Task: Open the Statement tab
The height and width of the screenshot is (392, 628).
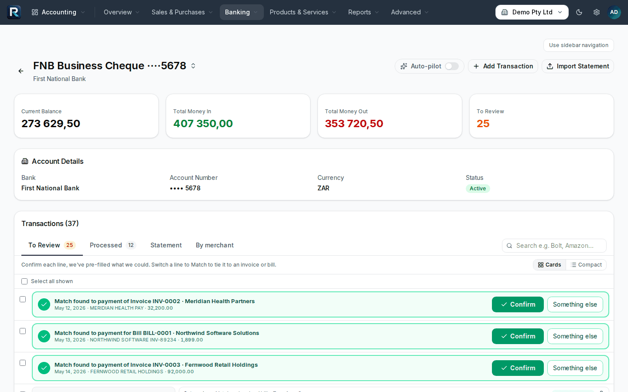Action: (166, 245)
